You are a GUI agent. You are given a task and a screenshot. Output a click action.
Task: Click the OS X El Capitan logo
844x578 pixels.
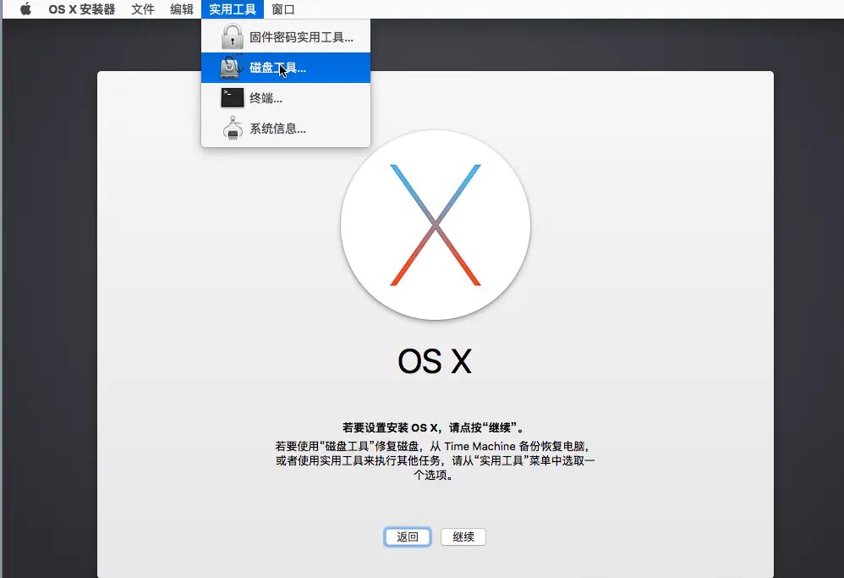click(436, 225)
